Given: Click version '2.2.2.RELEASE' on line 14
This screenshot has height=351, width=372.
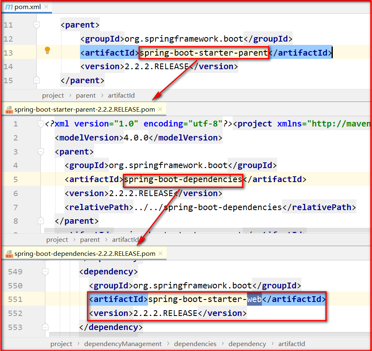Looking at the screenshot, I should [x=157, y=66].
